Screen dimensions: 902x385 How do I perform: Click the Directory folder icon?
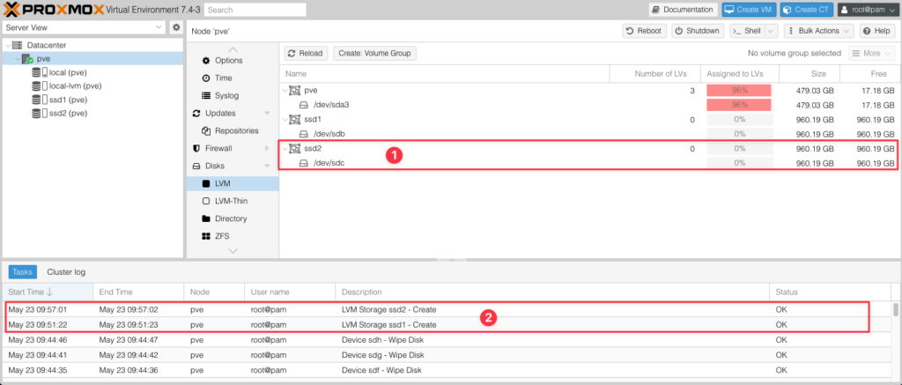coord(206,218)
